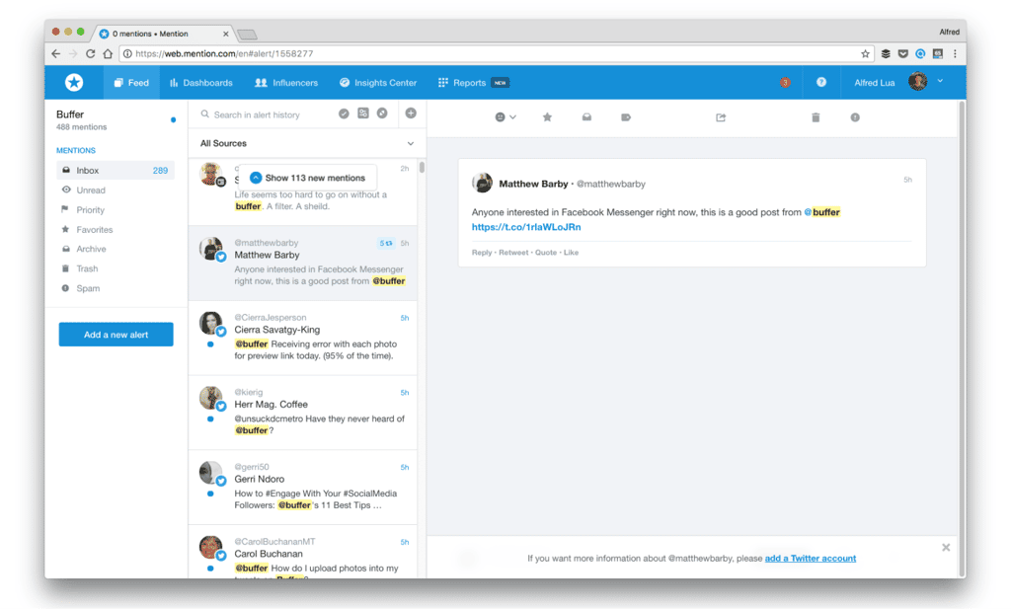Mark mention as spam icon in toolbar
Viewport: 1011px width, 609px height.
(855, 117)
